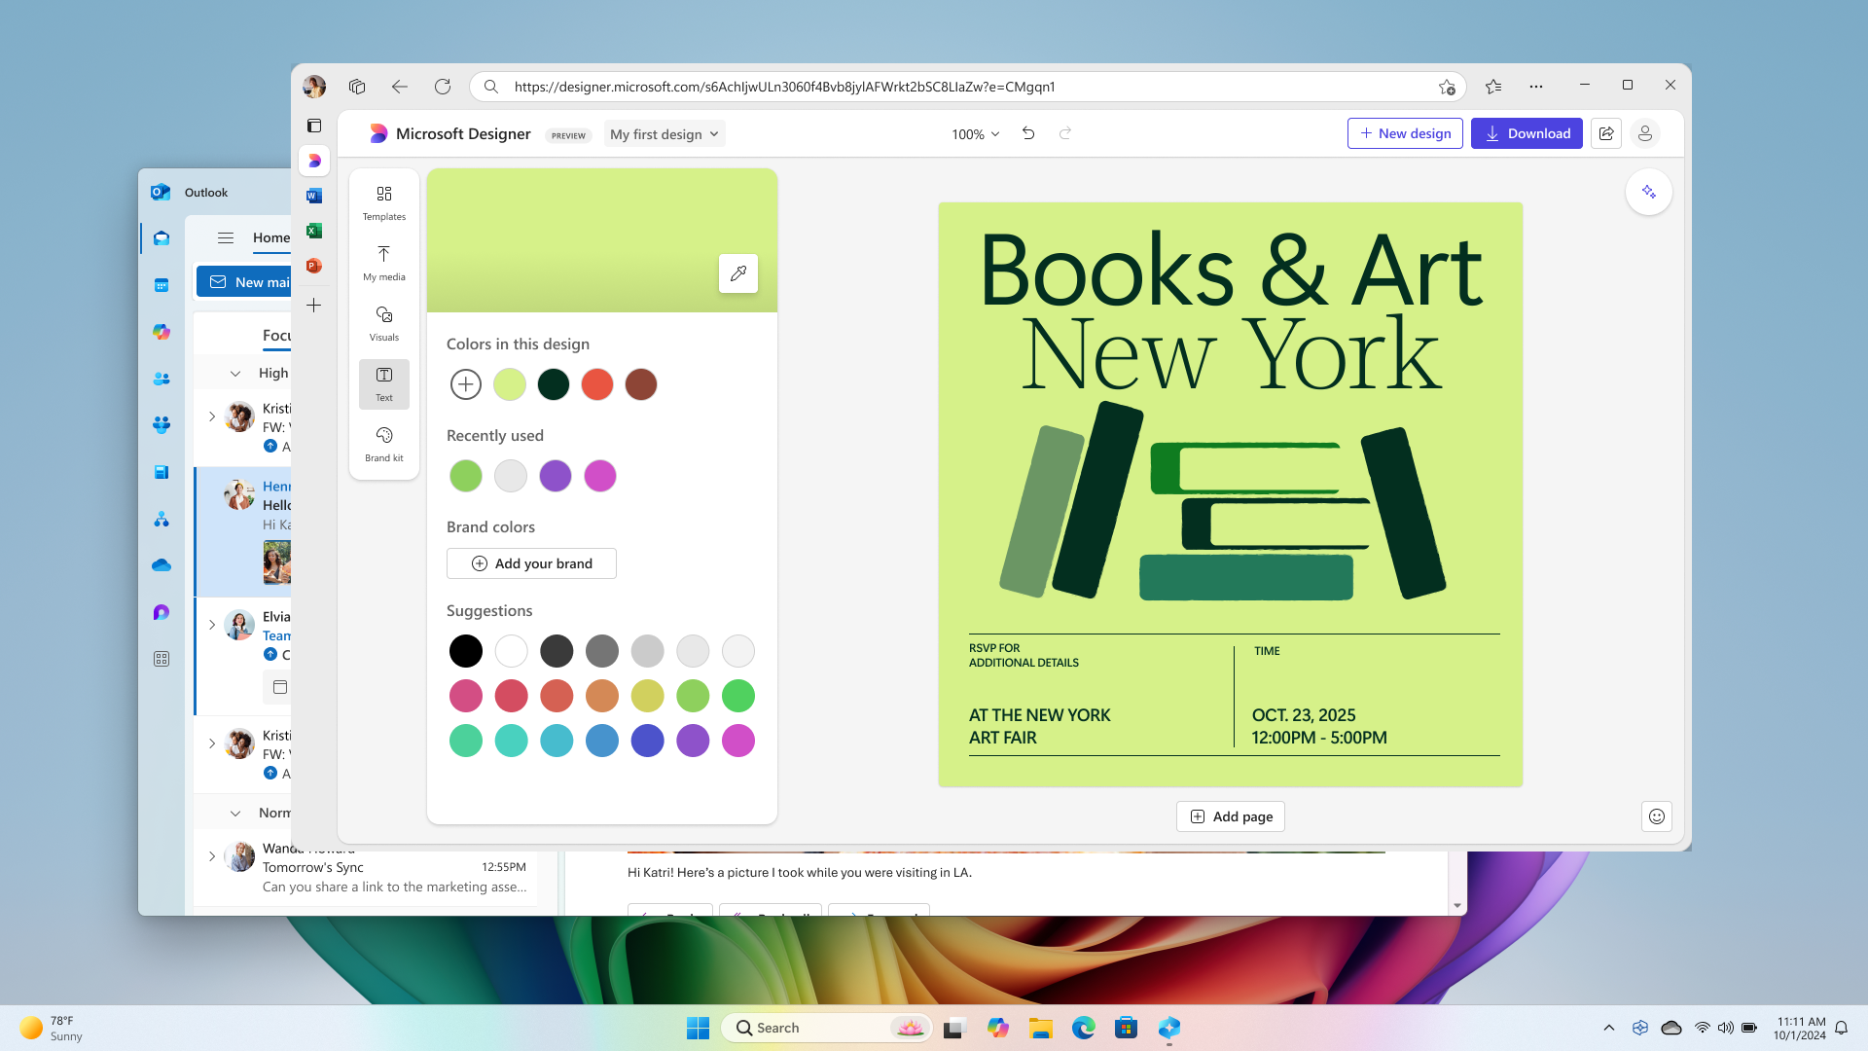Open the browser favorites list
Viewport: 1868px width, 1051px height.
pyautogui.click(x=1493, y=87)
